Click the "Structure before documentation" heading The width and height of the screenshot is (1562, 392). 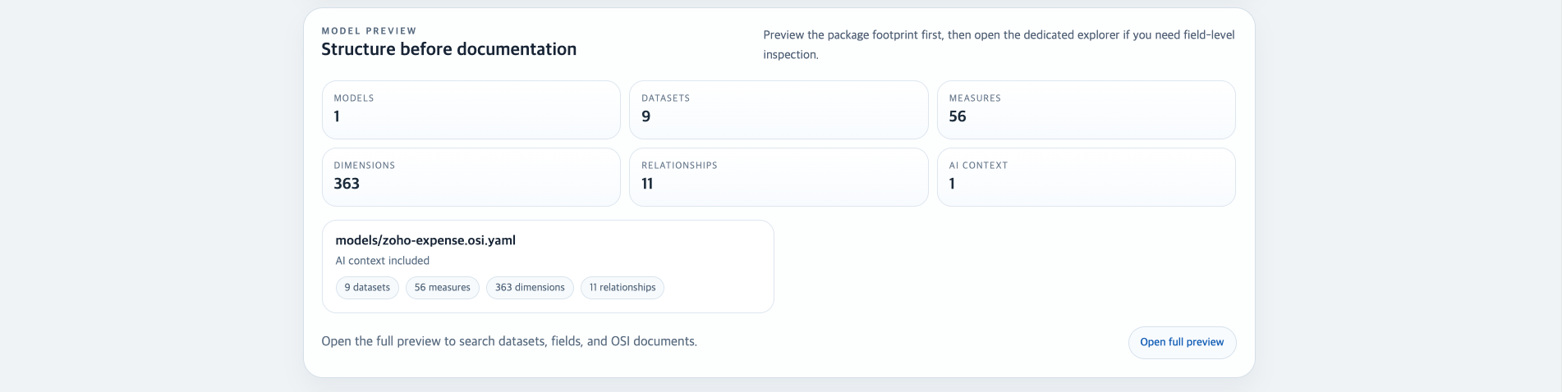click(x=448, y=49)
